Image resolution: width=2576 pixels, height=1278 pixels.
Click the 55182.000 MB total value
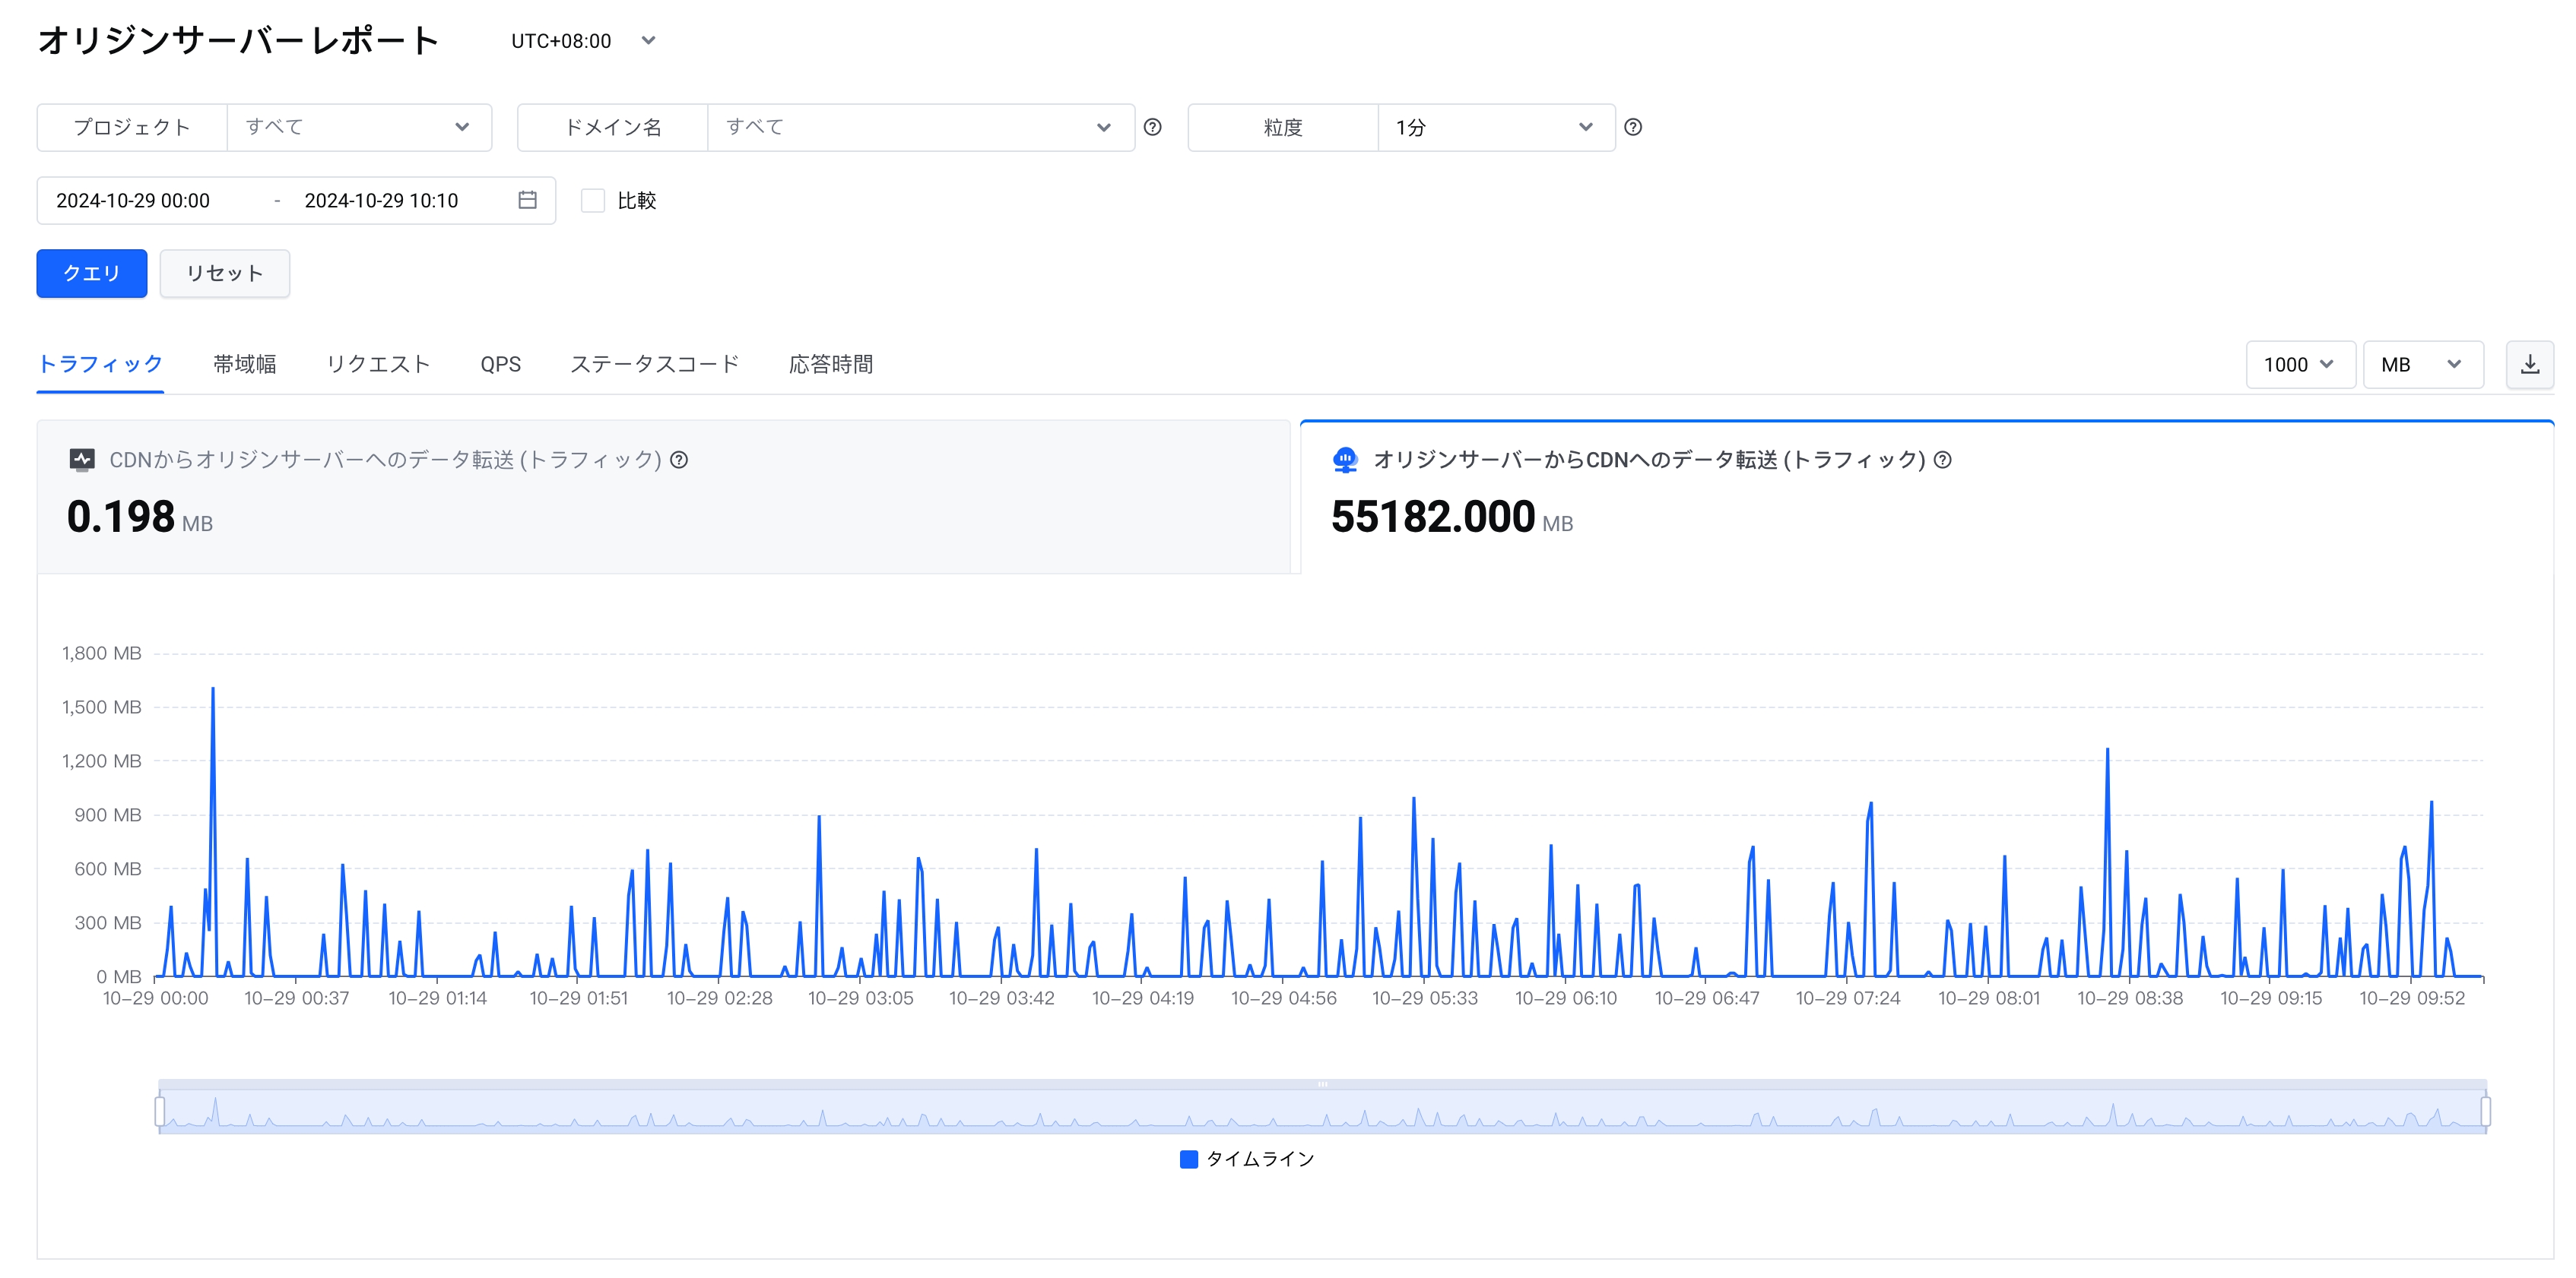(1451, 517)
